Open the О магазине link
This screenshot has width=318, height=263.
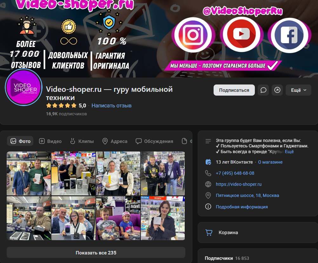click(270, 162)
